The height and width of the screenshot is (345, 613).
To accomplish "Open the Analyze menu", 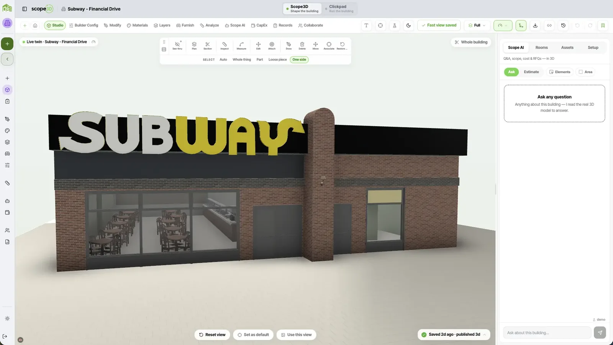I will click(209, 25).
